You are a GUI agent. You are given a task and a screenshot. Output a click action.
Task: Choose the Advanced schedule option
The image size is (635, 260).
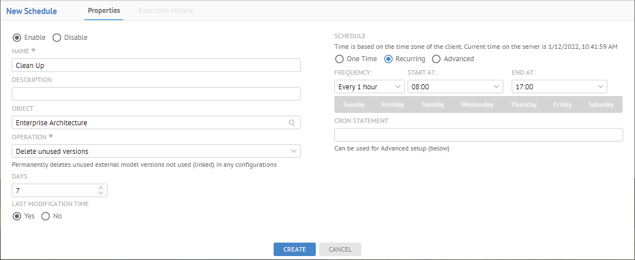[436, 59]
